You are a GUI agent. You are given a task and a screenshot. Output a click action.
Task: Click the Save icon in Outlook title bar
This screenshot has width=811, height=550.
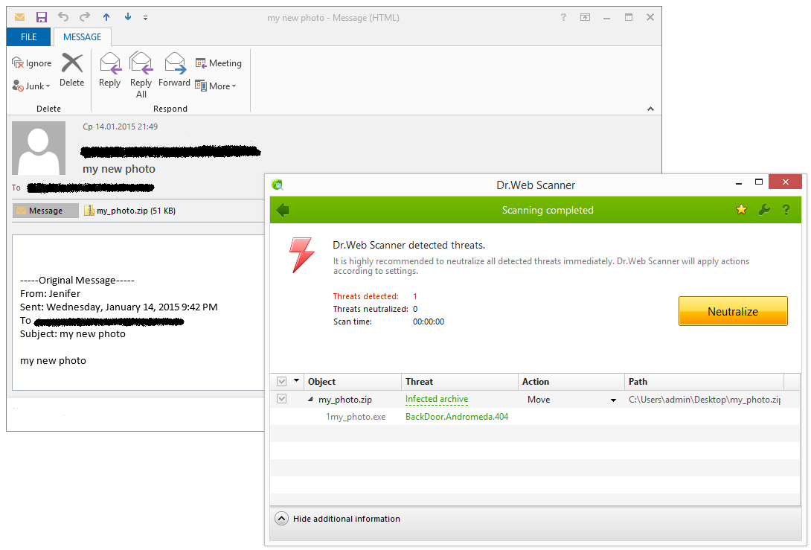pos(42,17)
